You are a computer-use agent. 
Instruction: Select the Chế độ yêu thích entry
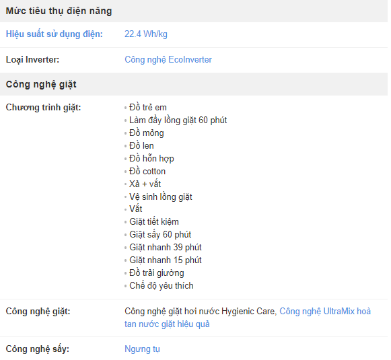[x=162, y=286]
